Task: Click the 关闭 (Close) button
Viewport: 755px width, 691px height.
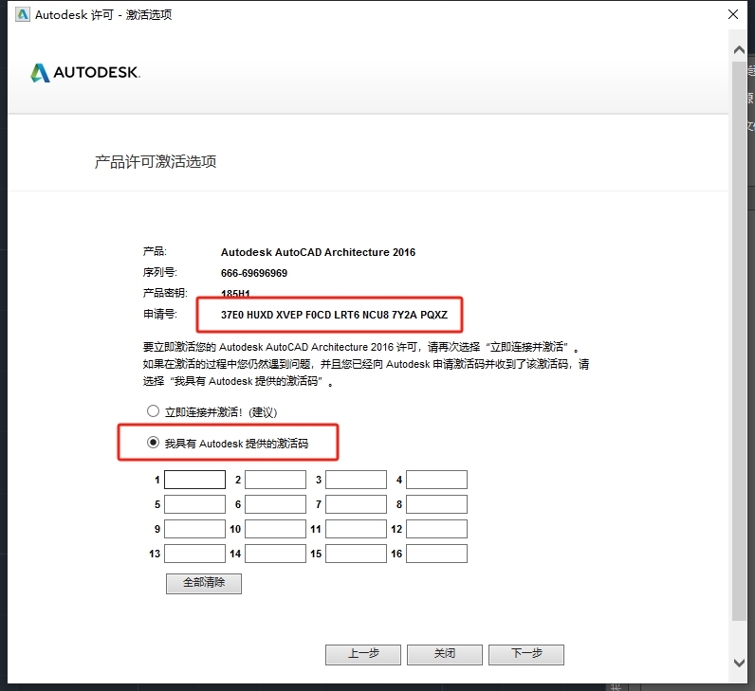Action: (x=445, y=654)
